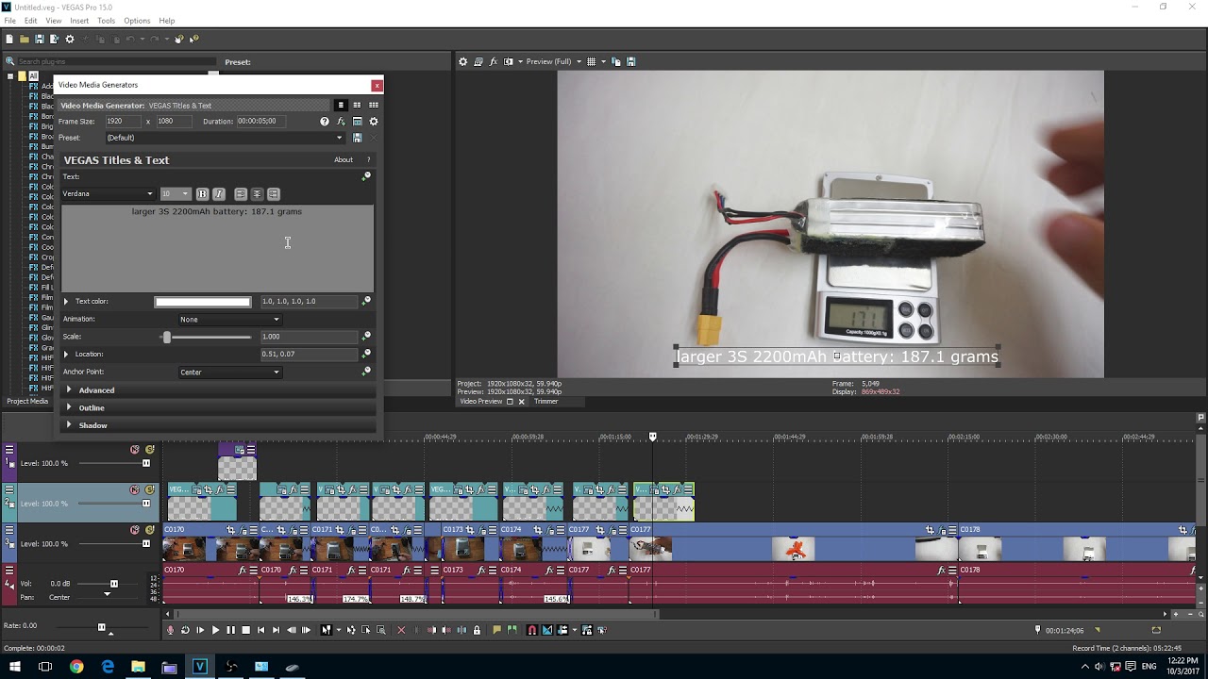Click the red X Delete tool on timeline toolbar

point(400,630)
